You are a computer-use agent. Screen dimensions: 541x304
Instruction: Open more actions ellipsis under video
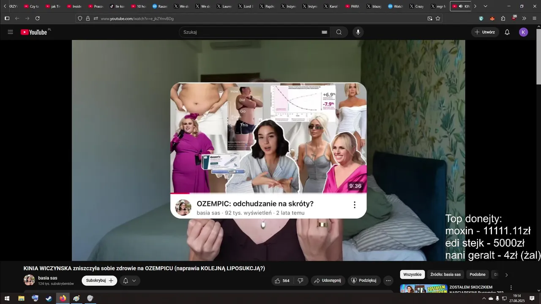(388, 280)
